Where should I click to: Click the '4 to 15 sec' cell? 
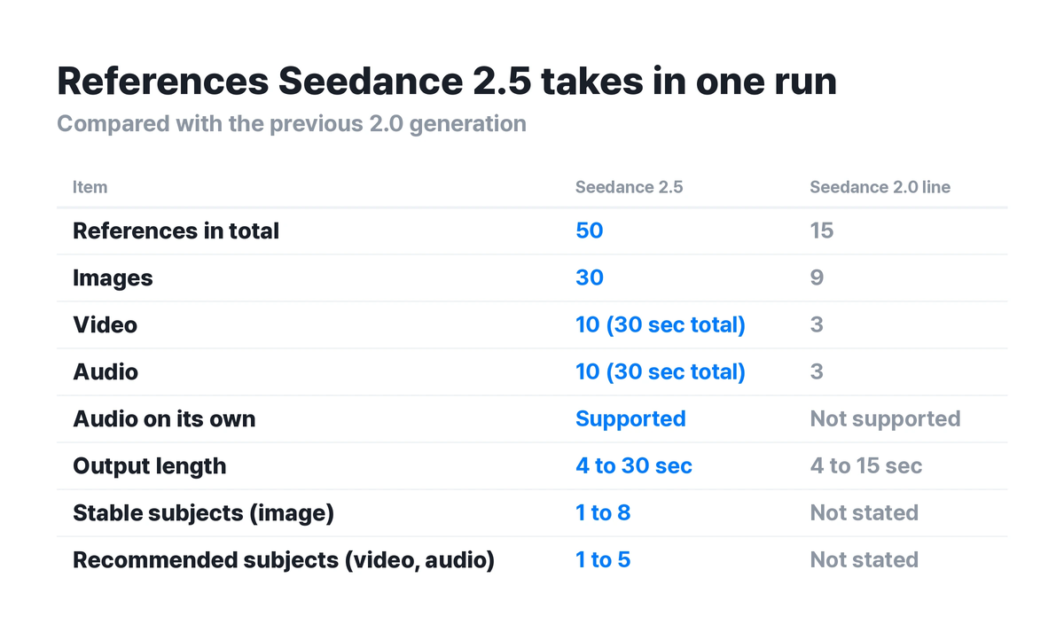tap(866, 466)
